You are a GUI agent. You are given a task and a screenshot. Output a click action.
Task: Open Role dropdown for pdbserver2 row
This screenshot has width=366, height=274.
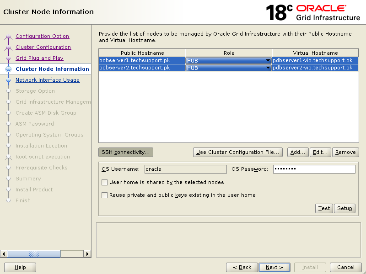point(228,68)
